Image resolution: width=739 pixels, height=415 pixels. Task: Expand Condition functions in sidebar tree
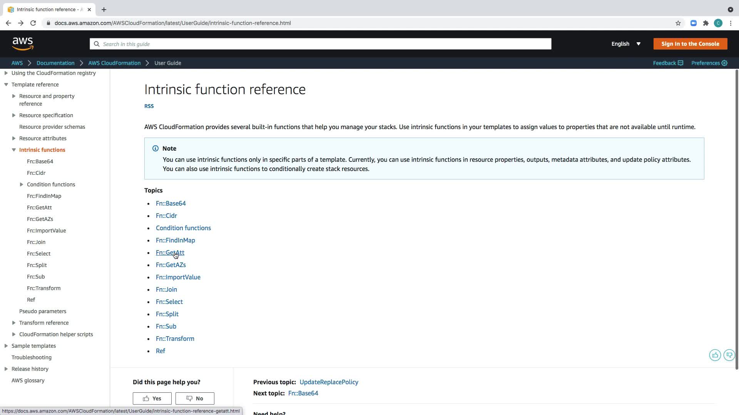click(22, 184)
